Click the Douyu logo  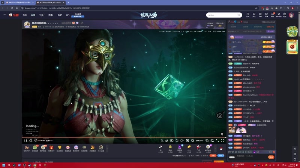14,15
